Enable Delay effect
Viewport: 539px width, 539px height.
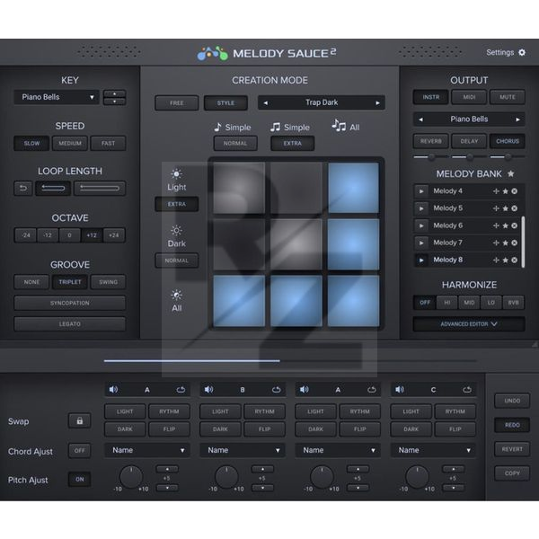pyautogui.click(x=469, y=141)
